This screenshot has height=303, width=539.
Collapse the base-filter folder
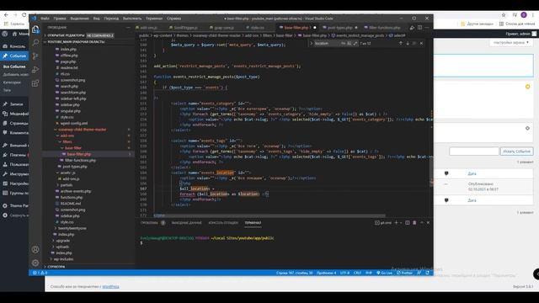pyautogui.click(x=73, y=148)
